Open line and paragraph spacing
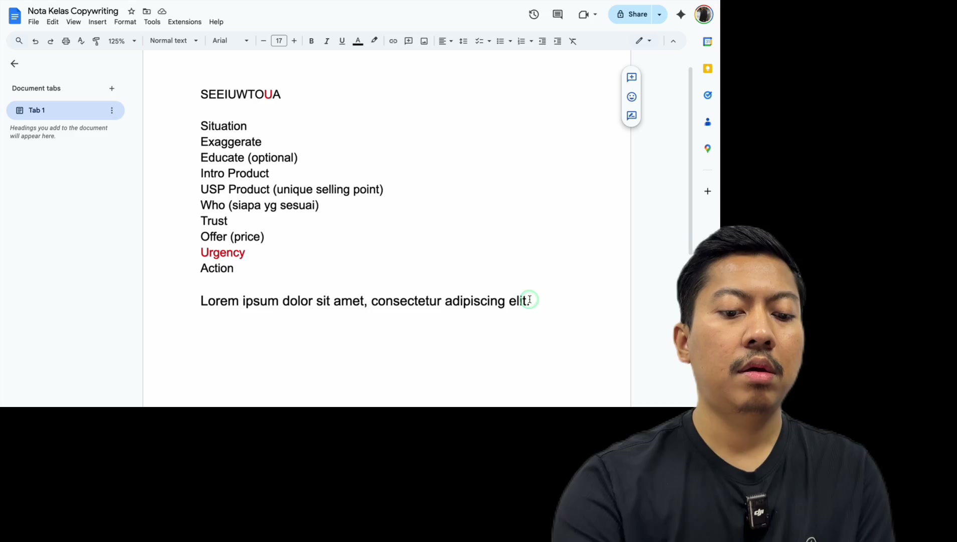Viewport: 957px width, 542px height. [x=463, y=41]
